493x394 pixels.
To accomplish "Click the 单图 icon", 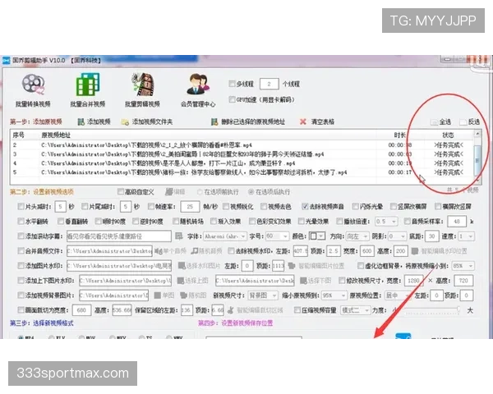I will pos(158,295).
